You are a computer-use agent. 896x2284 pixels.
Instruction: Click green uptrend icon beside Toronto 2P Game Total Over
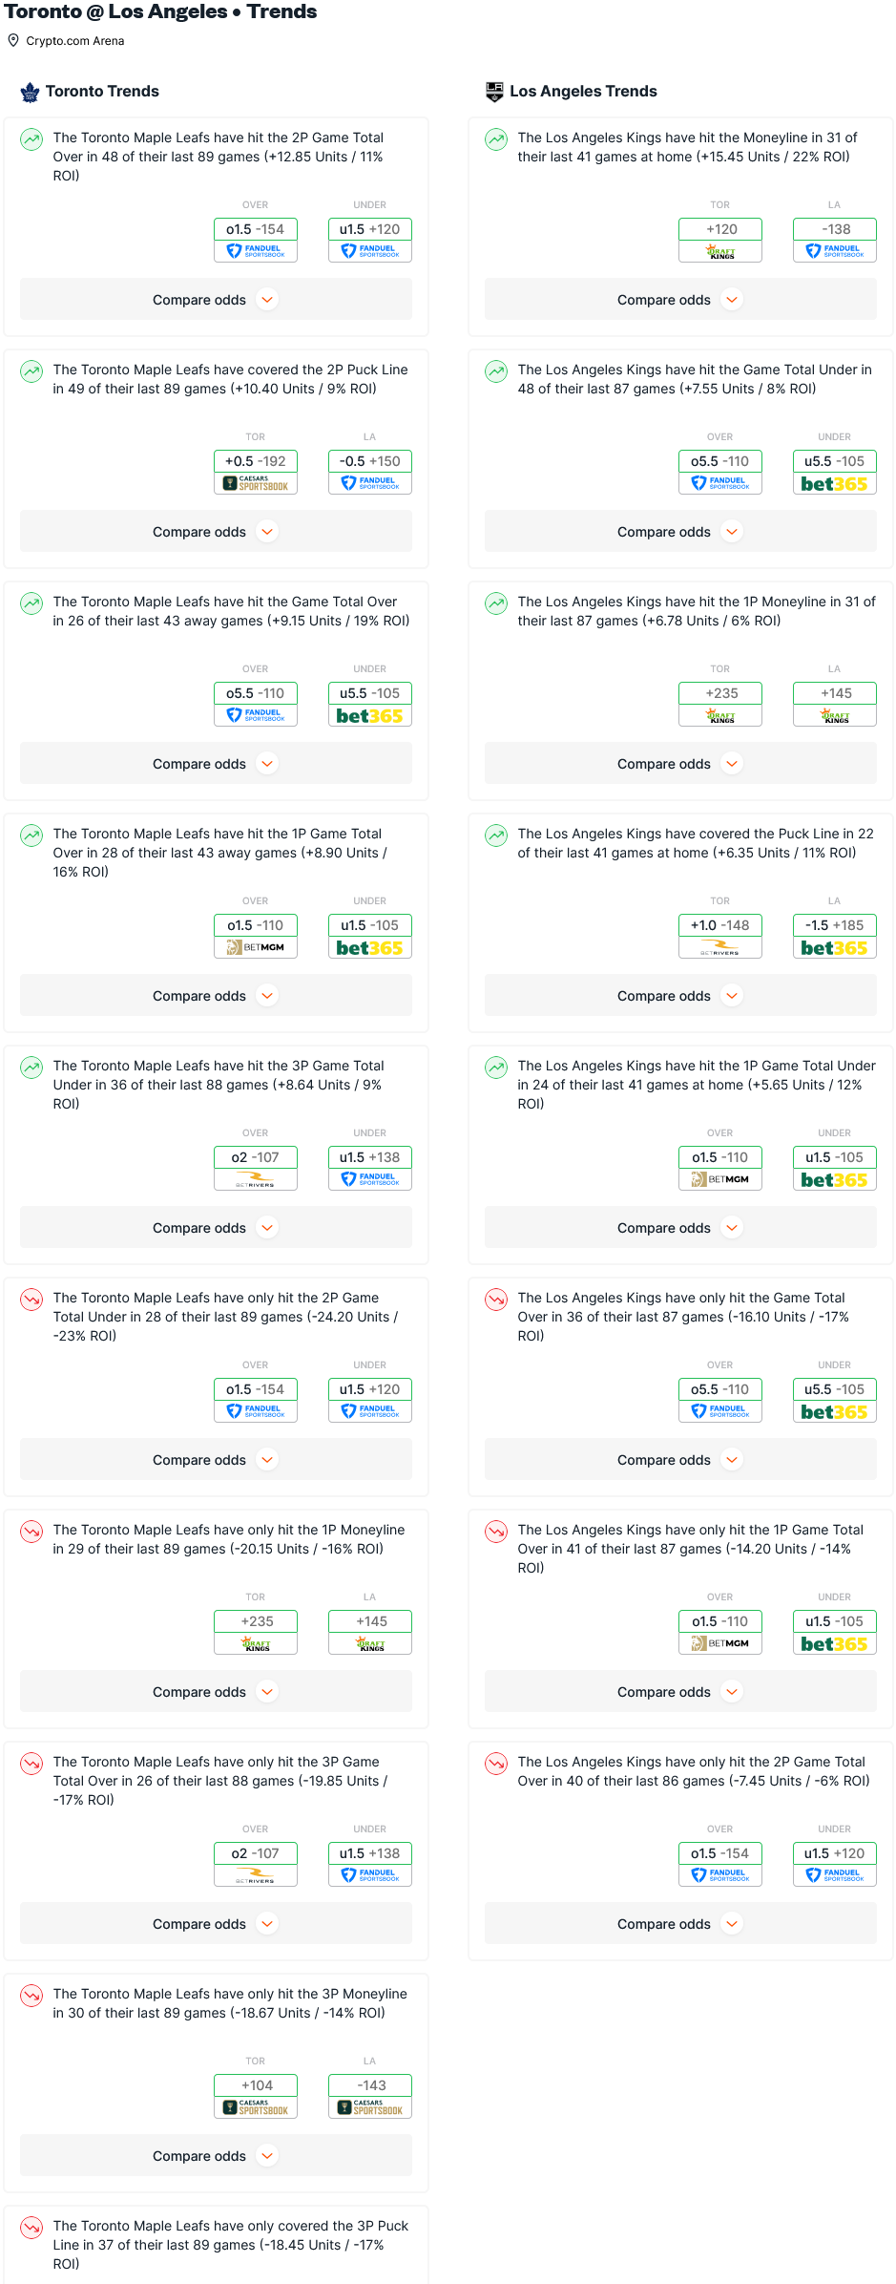31,139
